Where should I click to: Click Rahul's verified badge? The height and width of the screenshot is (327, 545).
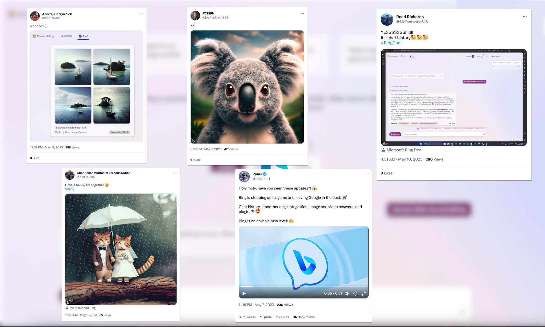point(265,174)
